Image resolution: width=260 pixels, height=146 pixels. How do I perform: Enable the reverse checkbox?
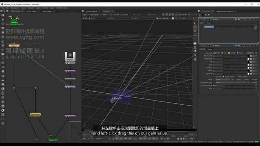click(x=214, y=77)
